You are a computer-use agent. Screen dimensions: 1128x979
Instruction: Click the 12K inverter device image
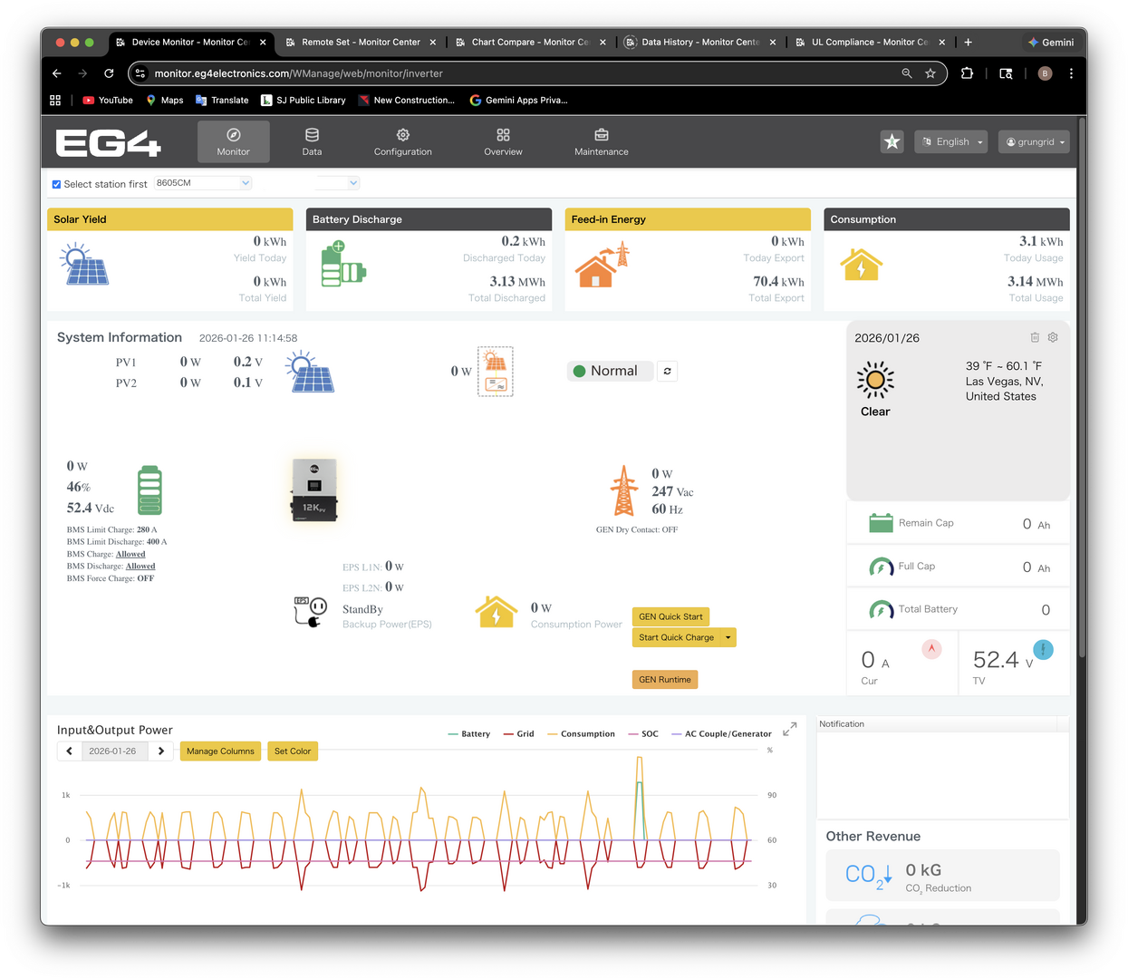coord(314,490)
